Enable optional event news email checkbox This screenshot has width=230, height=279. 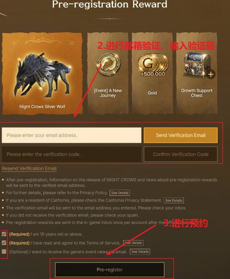coord(4,251)
